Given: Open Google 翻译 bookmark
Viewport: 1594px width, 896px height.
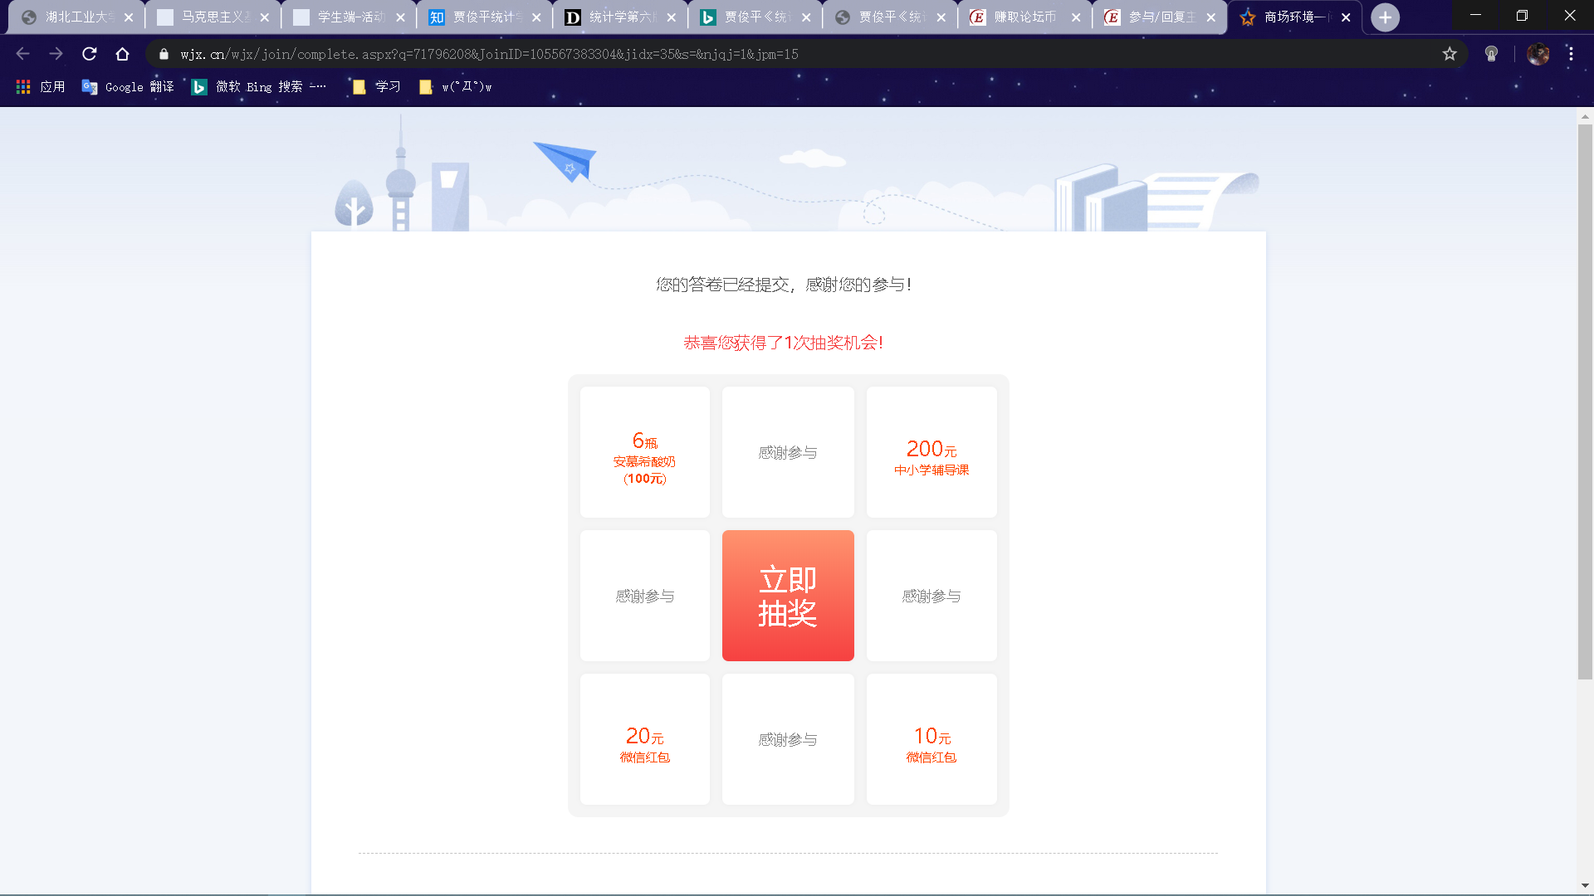Looking at the screenshot, I should pyautogui.click(x=128, y=87).
